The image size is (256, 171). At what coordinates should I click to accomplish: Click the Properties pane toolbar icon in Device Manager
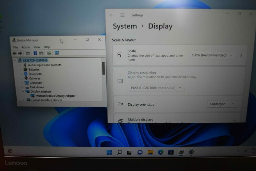[x=41, y=53]
